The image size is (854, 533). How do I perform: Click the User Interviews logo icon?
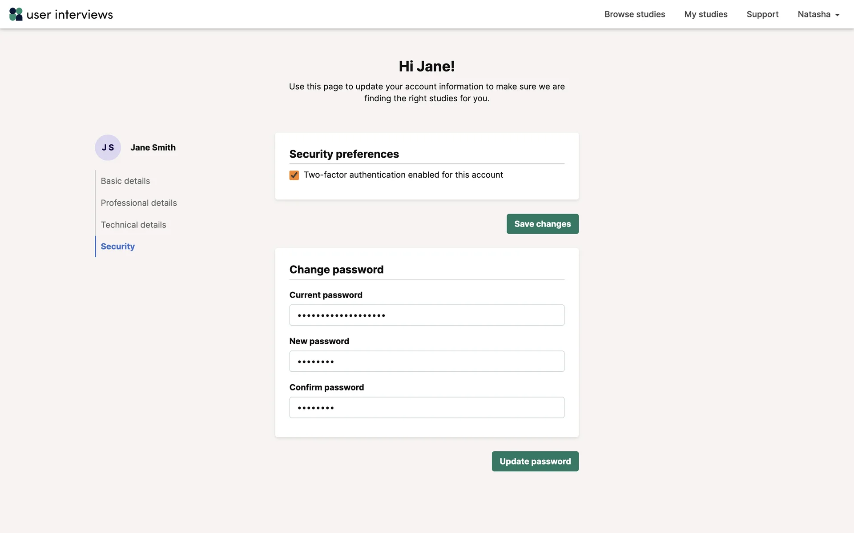coord(16,14)
